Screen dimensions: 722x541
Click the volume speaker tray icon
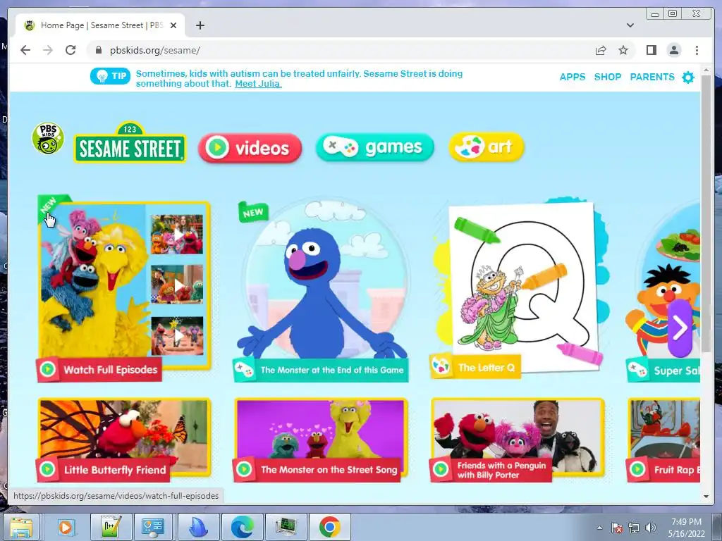point(650,528)
